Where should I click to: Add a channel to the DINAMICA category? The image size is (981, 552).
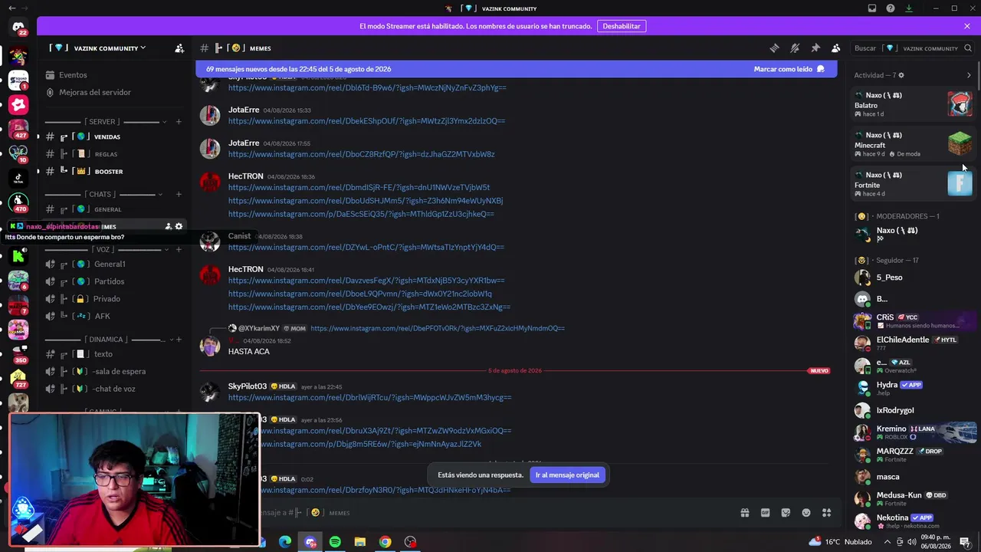(179, 339)
